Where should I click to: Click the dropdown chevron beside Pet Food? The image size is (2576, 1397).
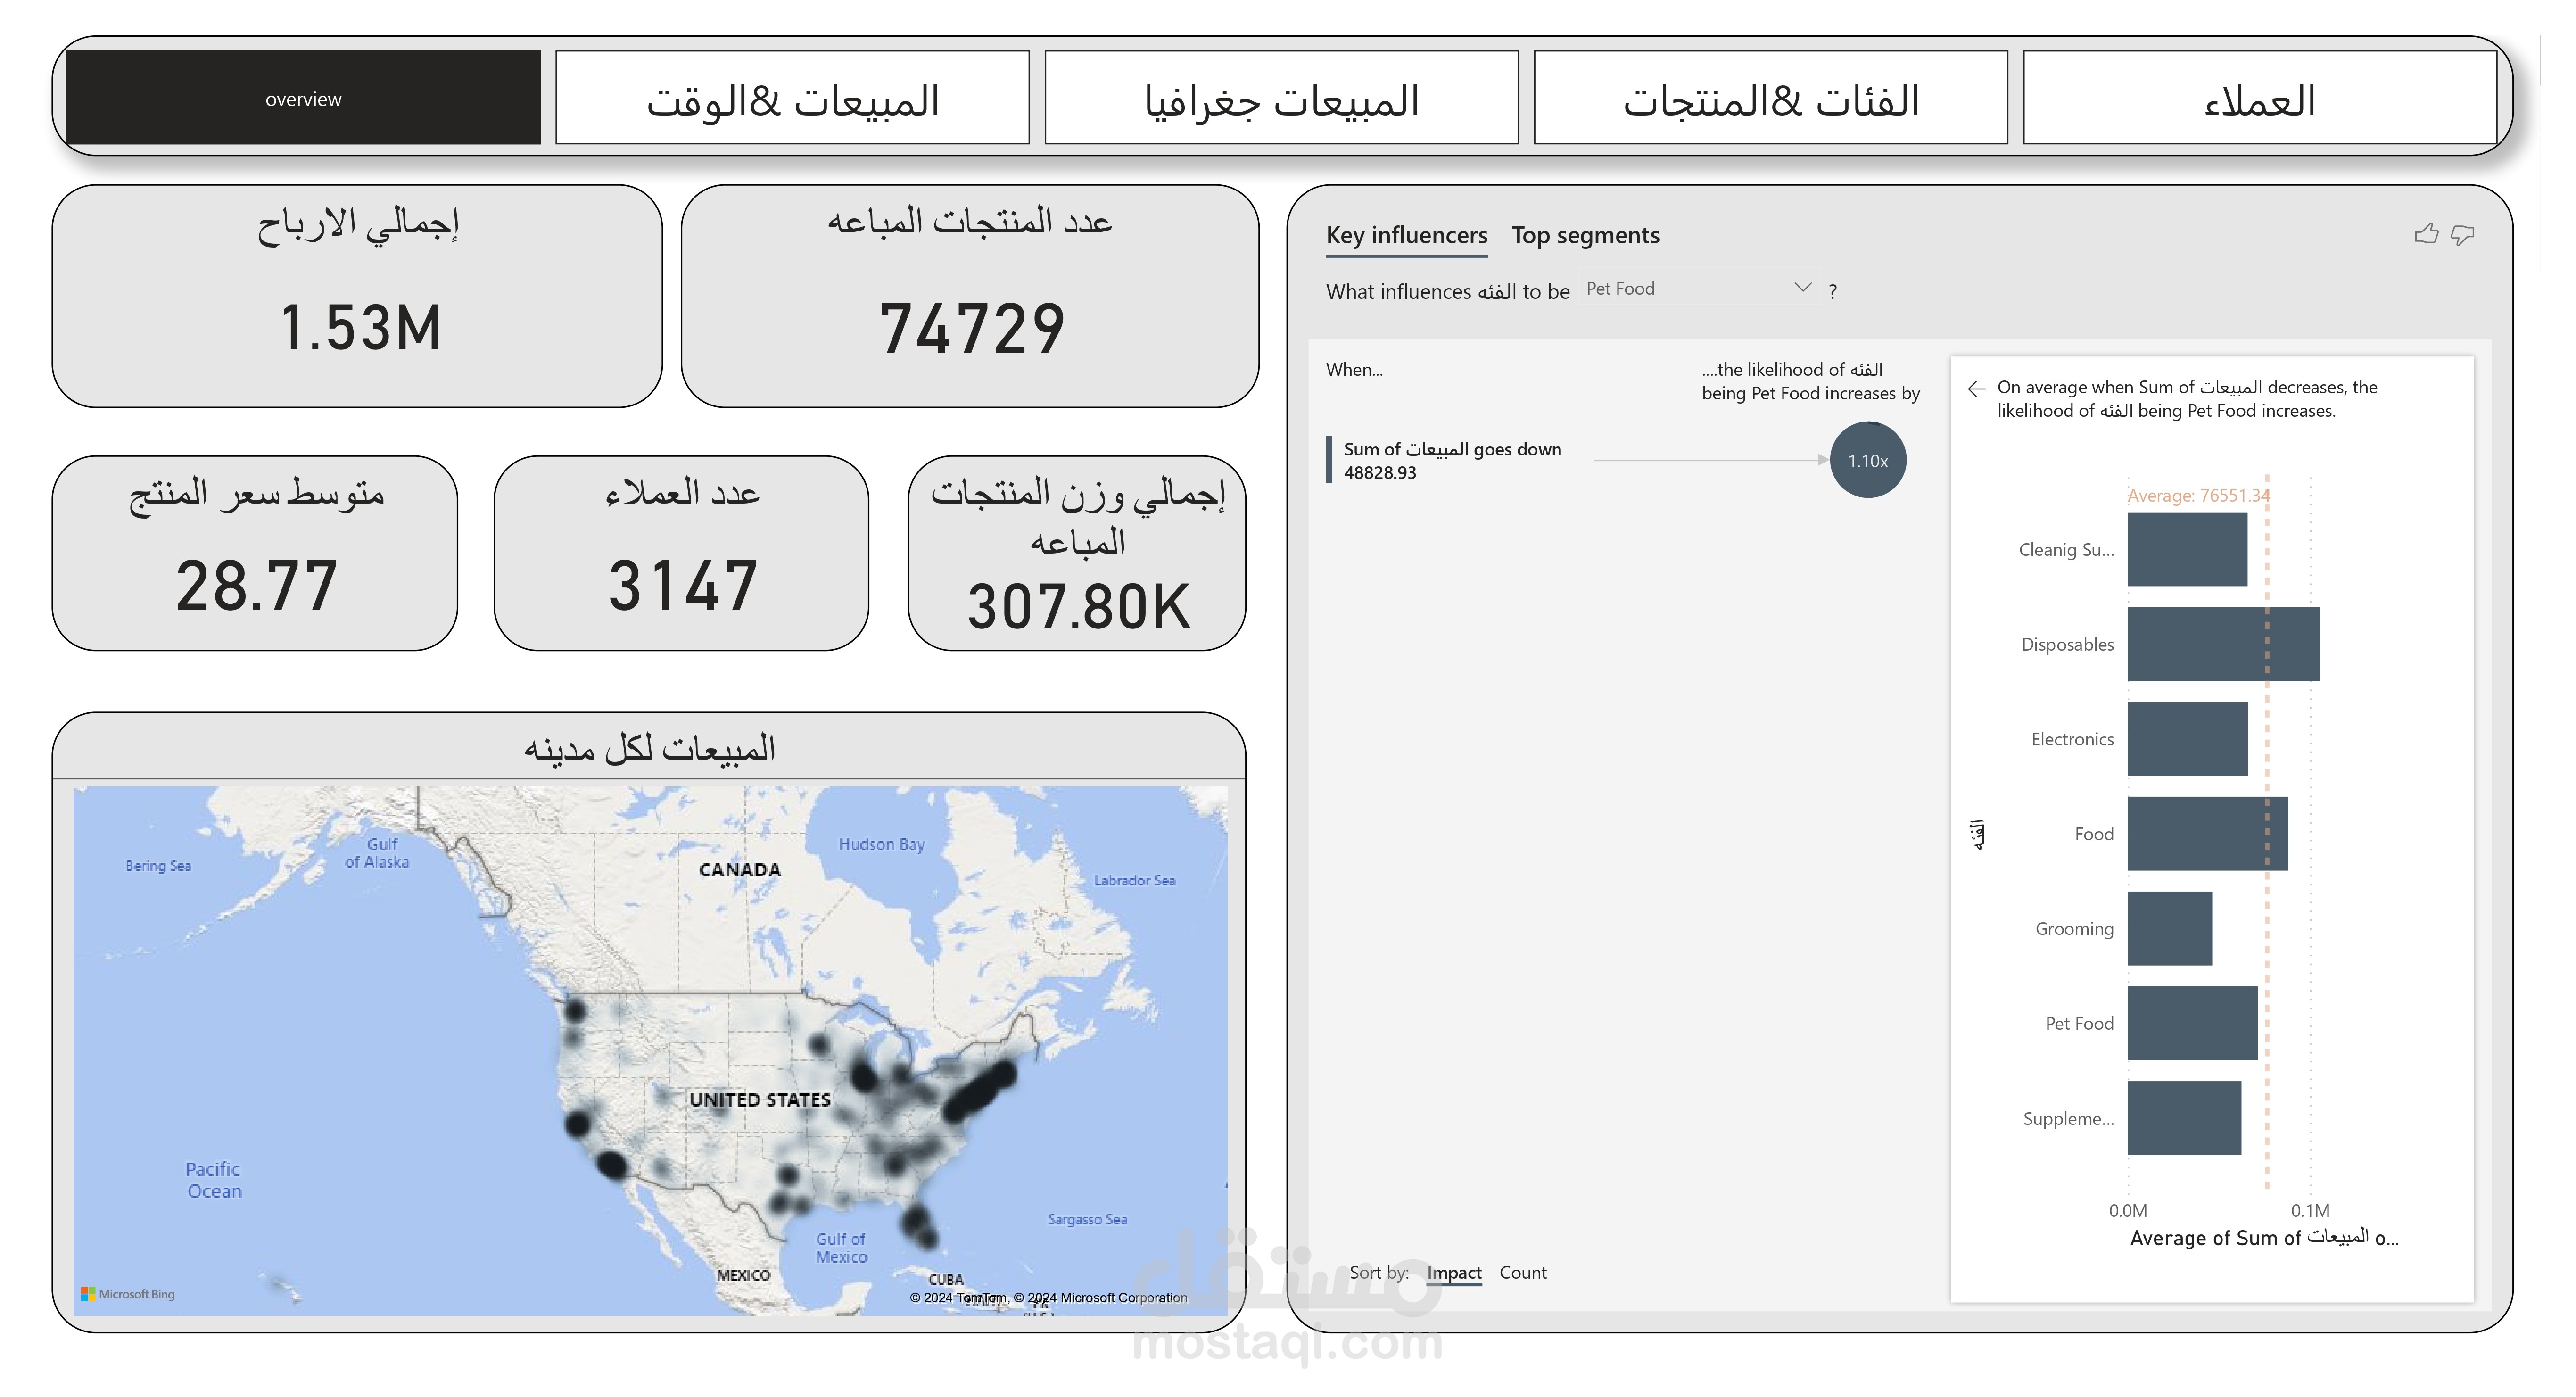click(x=1802, y=288)
